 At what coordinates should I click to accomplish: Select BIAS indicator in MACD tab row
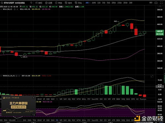click(128, 99)
